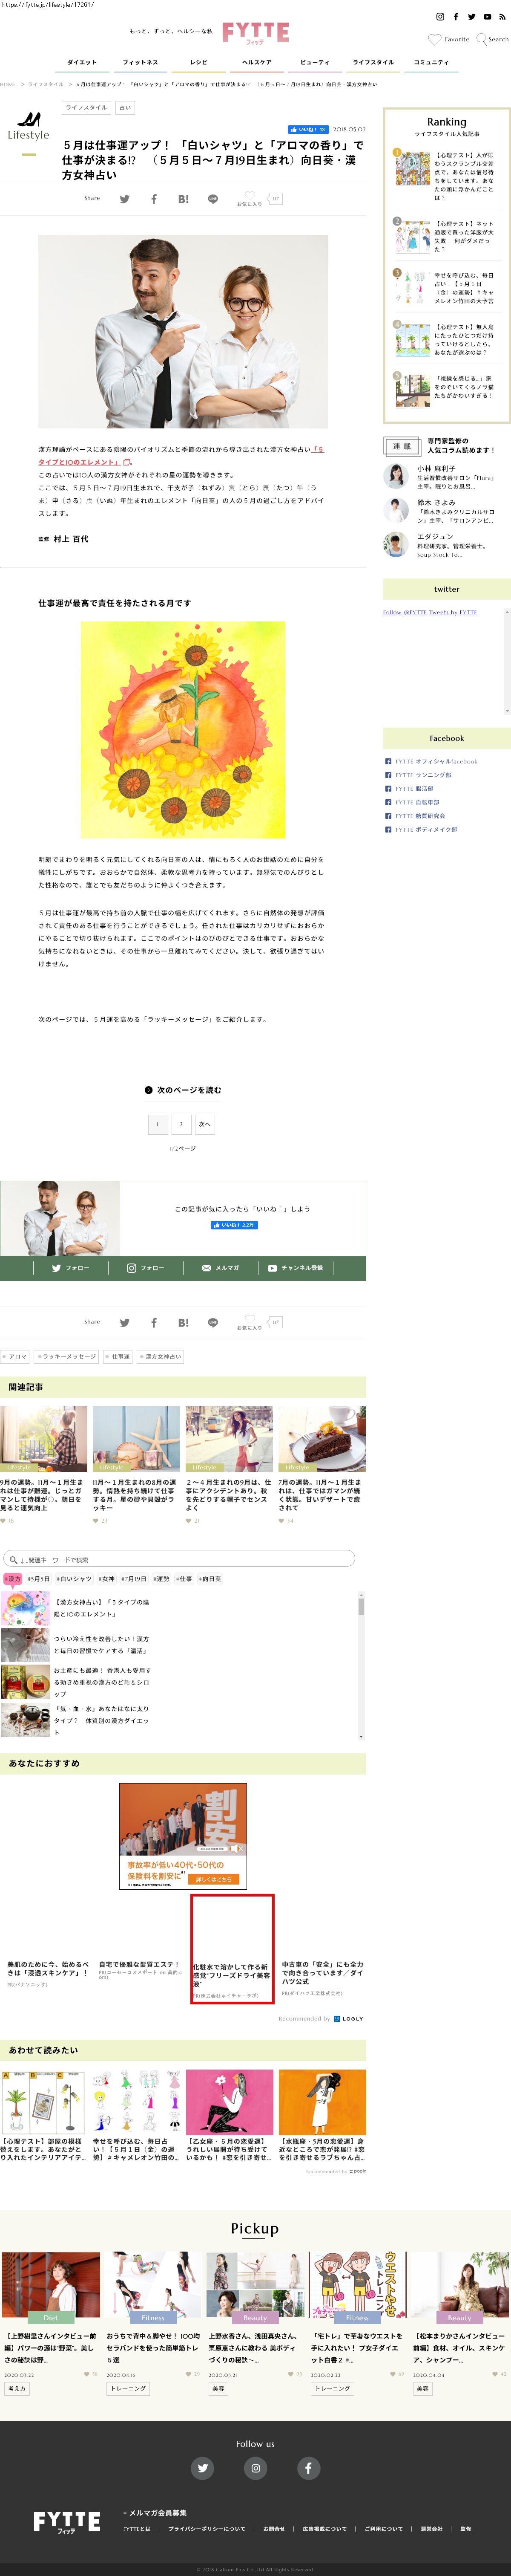The height and width of the screenshot is (2576, 511).
Task: Open the RSS feed icon in header
Action: 502,17
